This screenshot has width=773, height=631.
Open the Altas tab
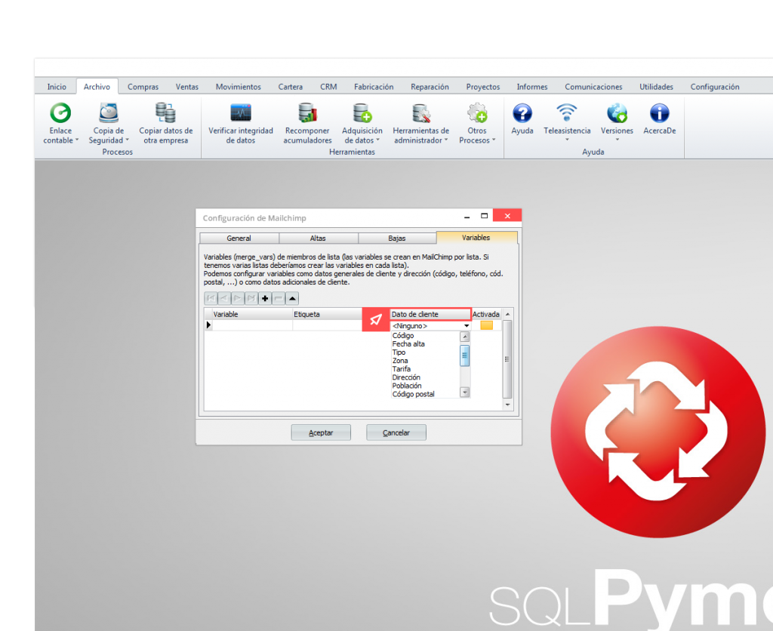318,238
